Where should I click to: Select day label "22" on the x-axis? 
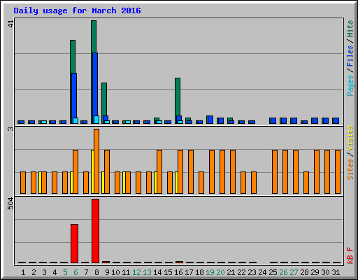(x=241, y=272)
